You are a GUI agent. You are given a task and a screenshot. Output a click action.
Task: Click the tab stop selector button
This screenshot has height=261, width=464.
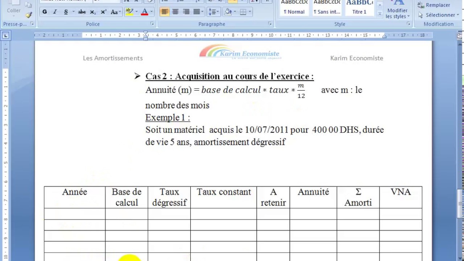(x=5, y=36)
